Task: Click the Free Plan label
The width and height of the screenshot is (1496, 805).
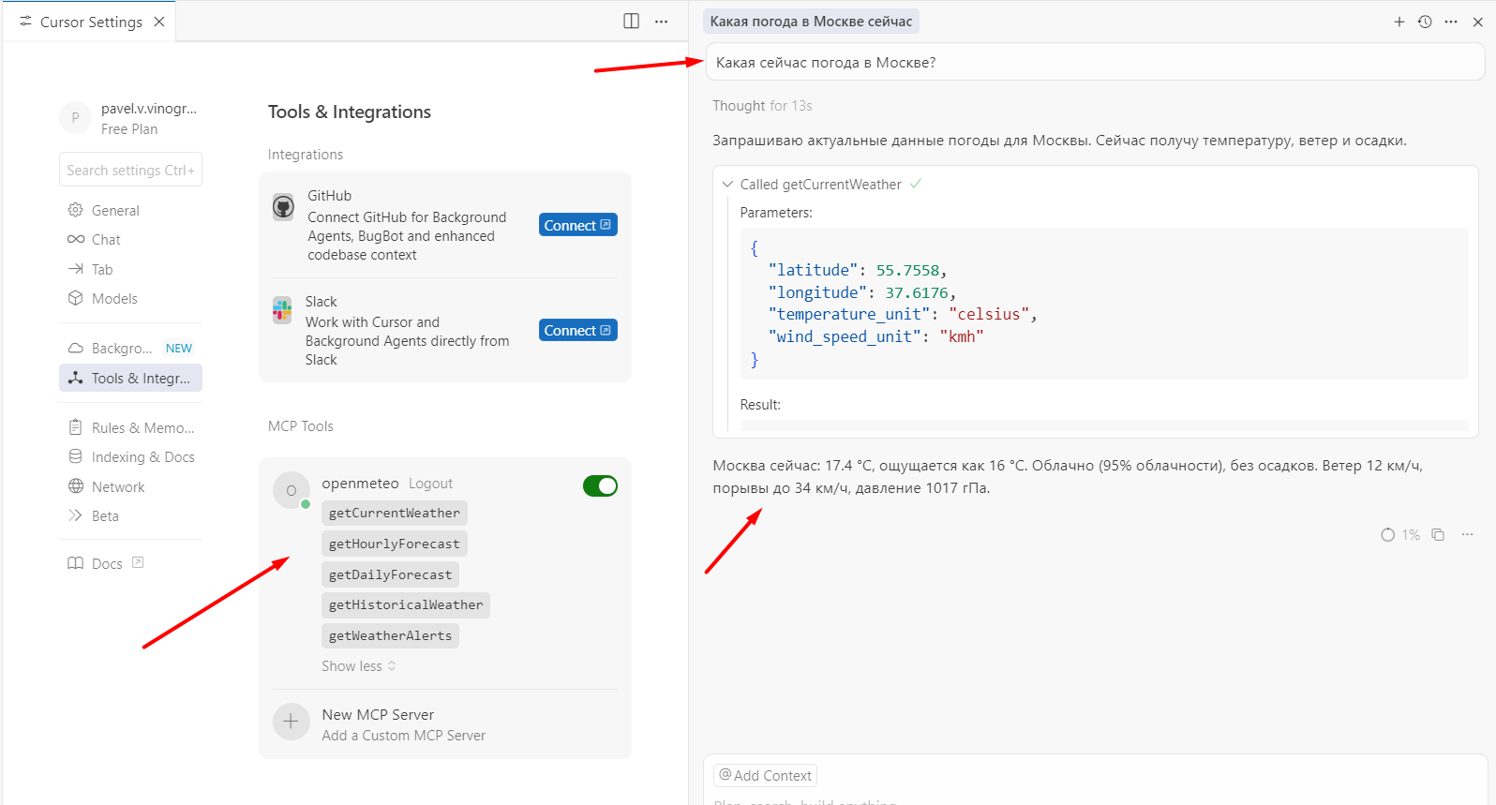Action: tap(129, 129)
